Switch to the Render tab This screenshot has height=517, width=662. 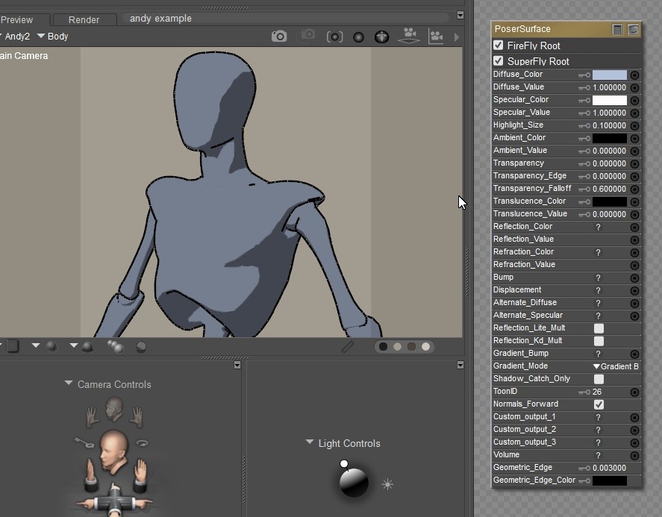point(84,20)
